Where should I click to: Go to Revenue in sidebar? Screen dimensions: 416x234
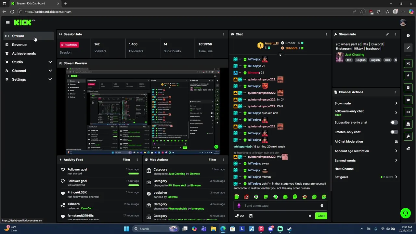point(29,45)
